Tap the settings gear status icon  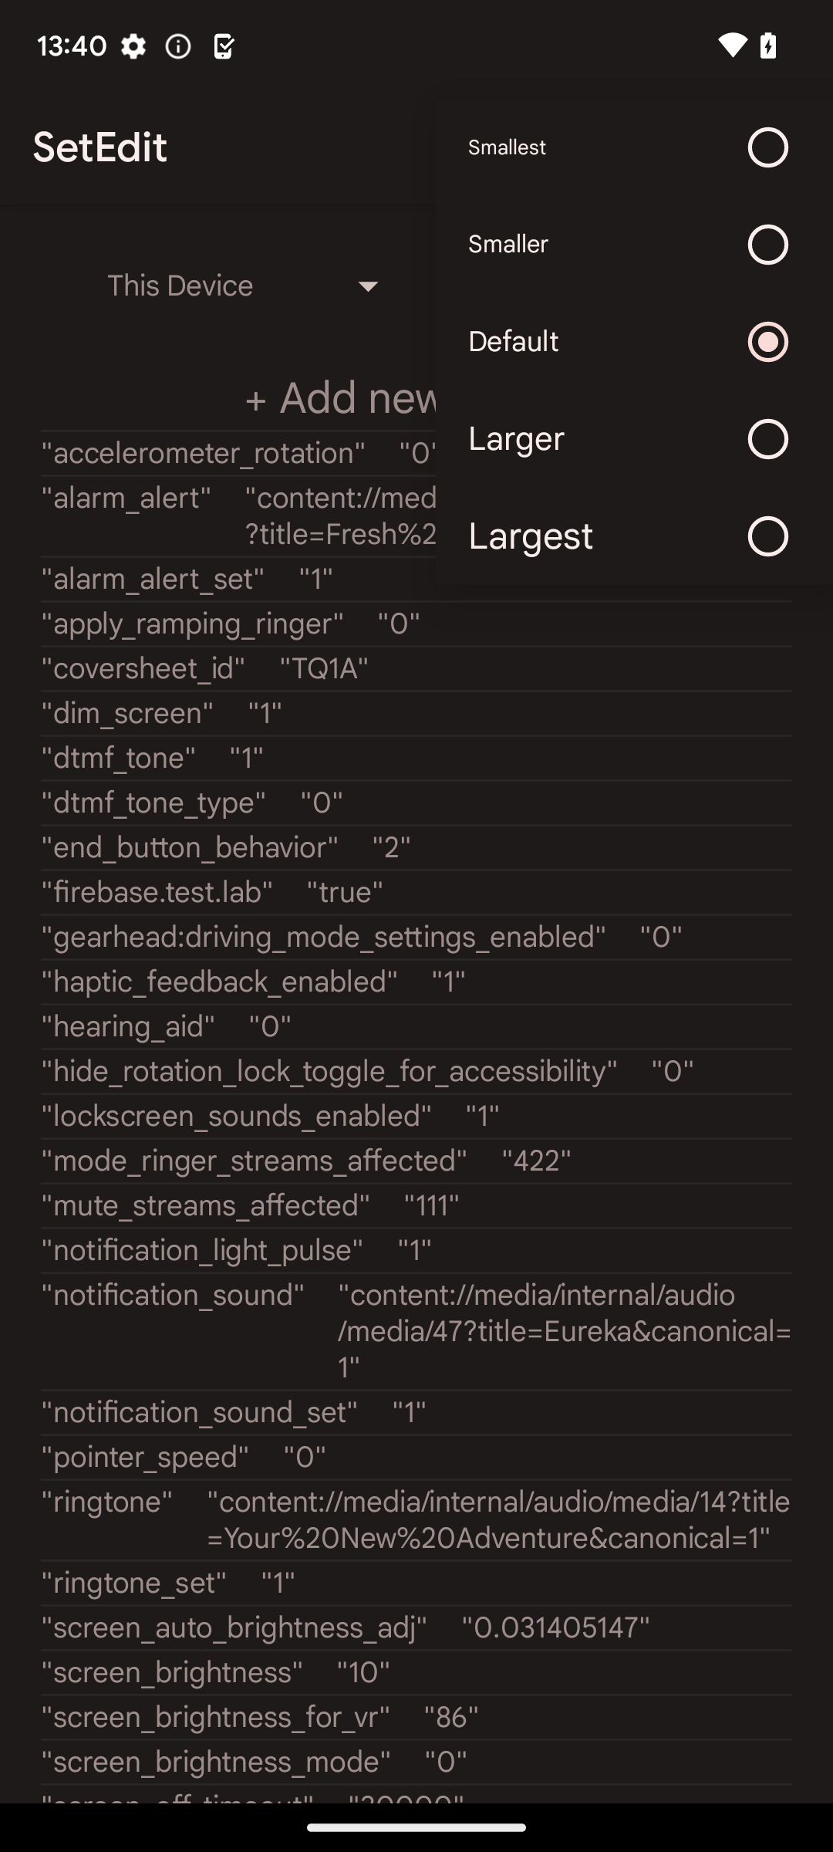pos(133,47)
